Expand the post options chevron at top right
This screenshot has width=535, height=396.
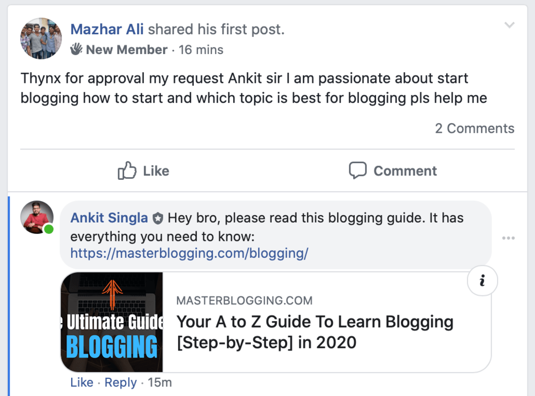509,25
